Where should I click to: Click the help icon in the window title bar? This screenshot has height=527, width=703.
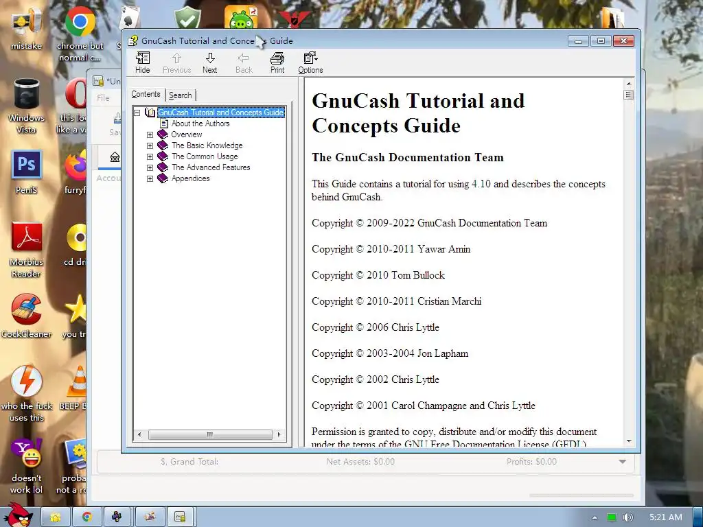(x=132, y=40)
